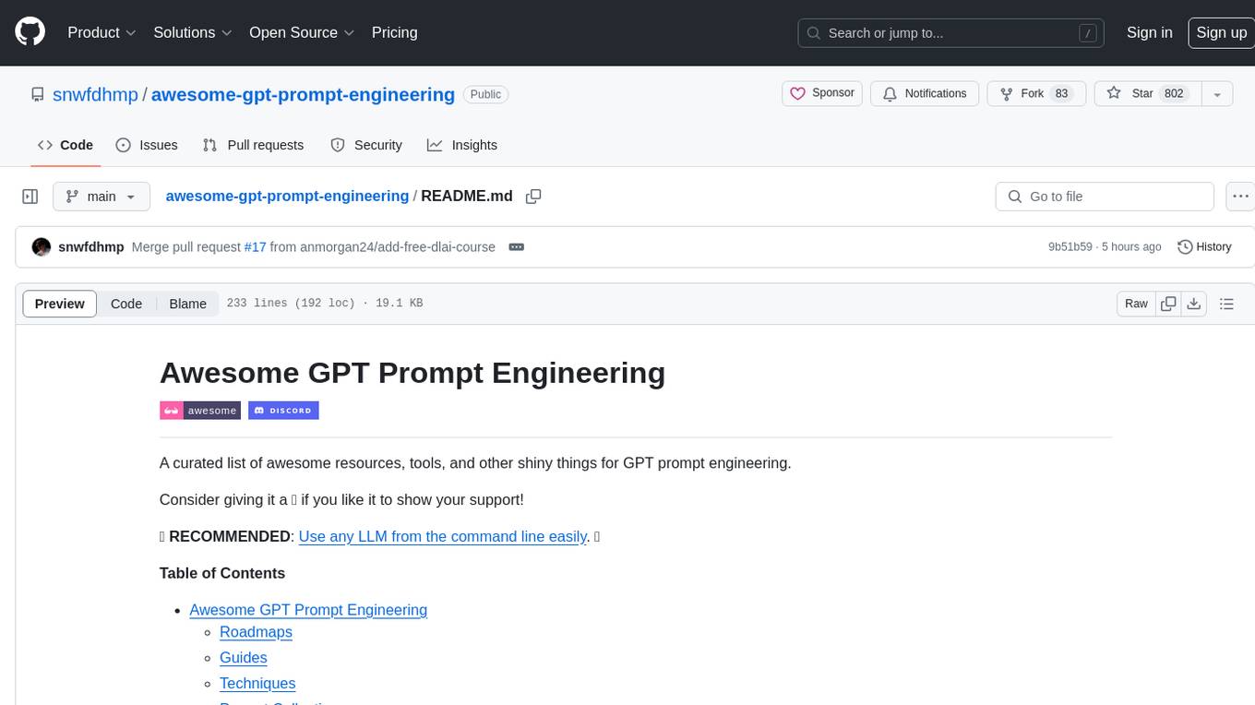Open the Notifications button
This screenshot has height=705, width=1255.
click(x=925, y=93)
